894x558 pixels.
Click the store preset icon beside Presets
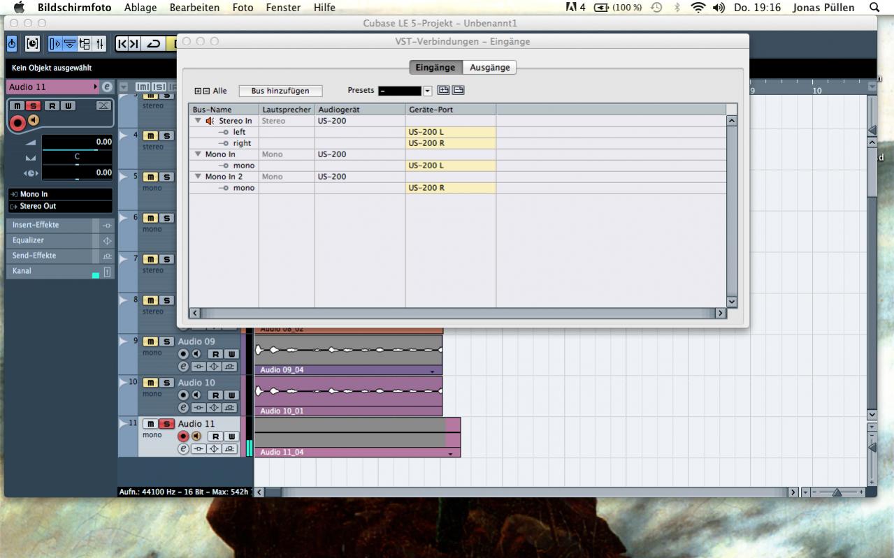(x=443, y=90)
